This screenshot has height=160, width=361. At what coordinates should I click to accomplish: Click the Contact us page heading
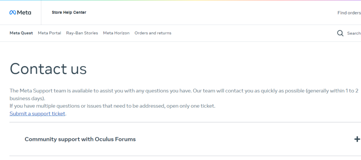tap(48, 69)
